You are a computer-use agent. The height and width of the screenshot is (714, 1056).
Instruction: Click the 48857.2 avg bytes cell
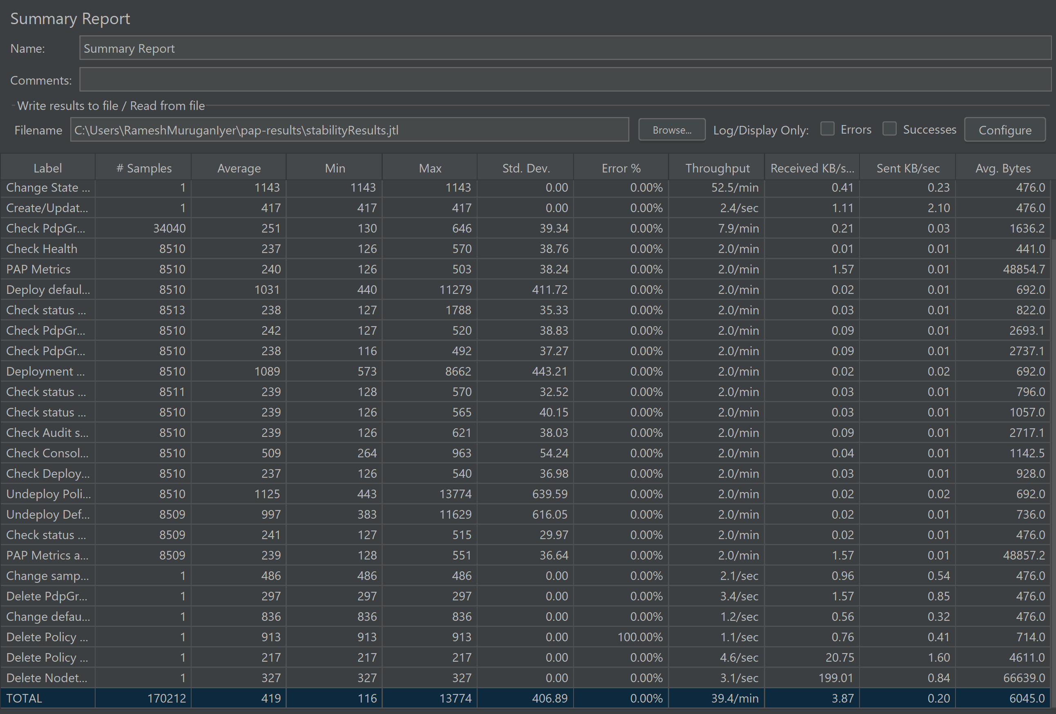pyautogui.click(x=1003, y=555)
